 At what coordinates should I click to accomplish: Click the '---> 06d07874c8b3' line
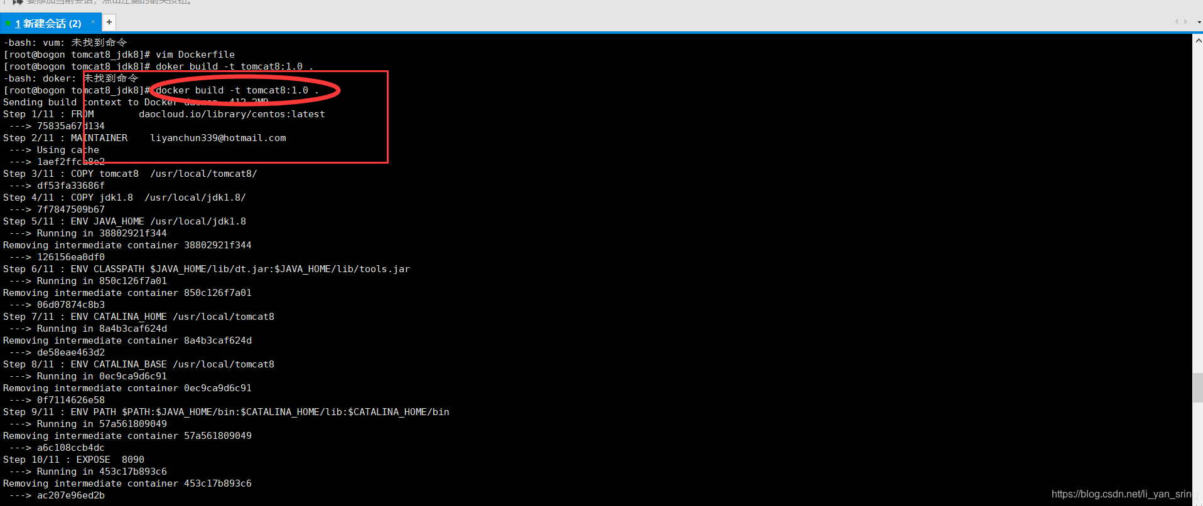(x=57, y=305)
